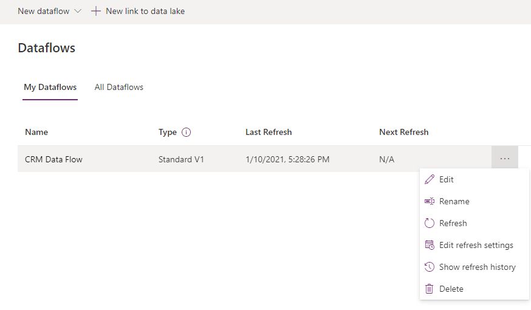Expand the New dataflow dropdown chevron
The width and height of the screenshot is (531, 310).
tap(77, 11)
